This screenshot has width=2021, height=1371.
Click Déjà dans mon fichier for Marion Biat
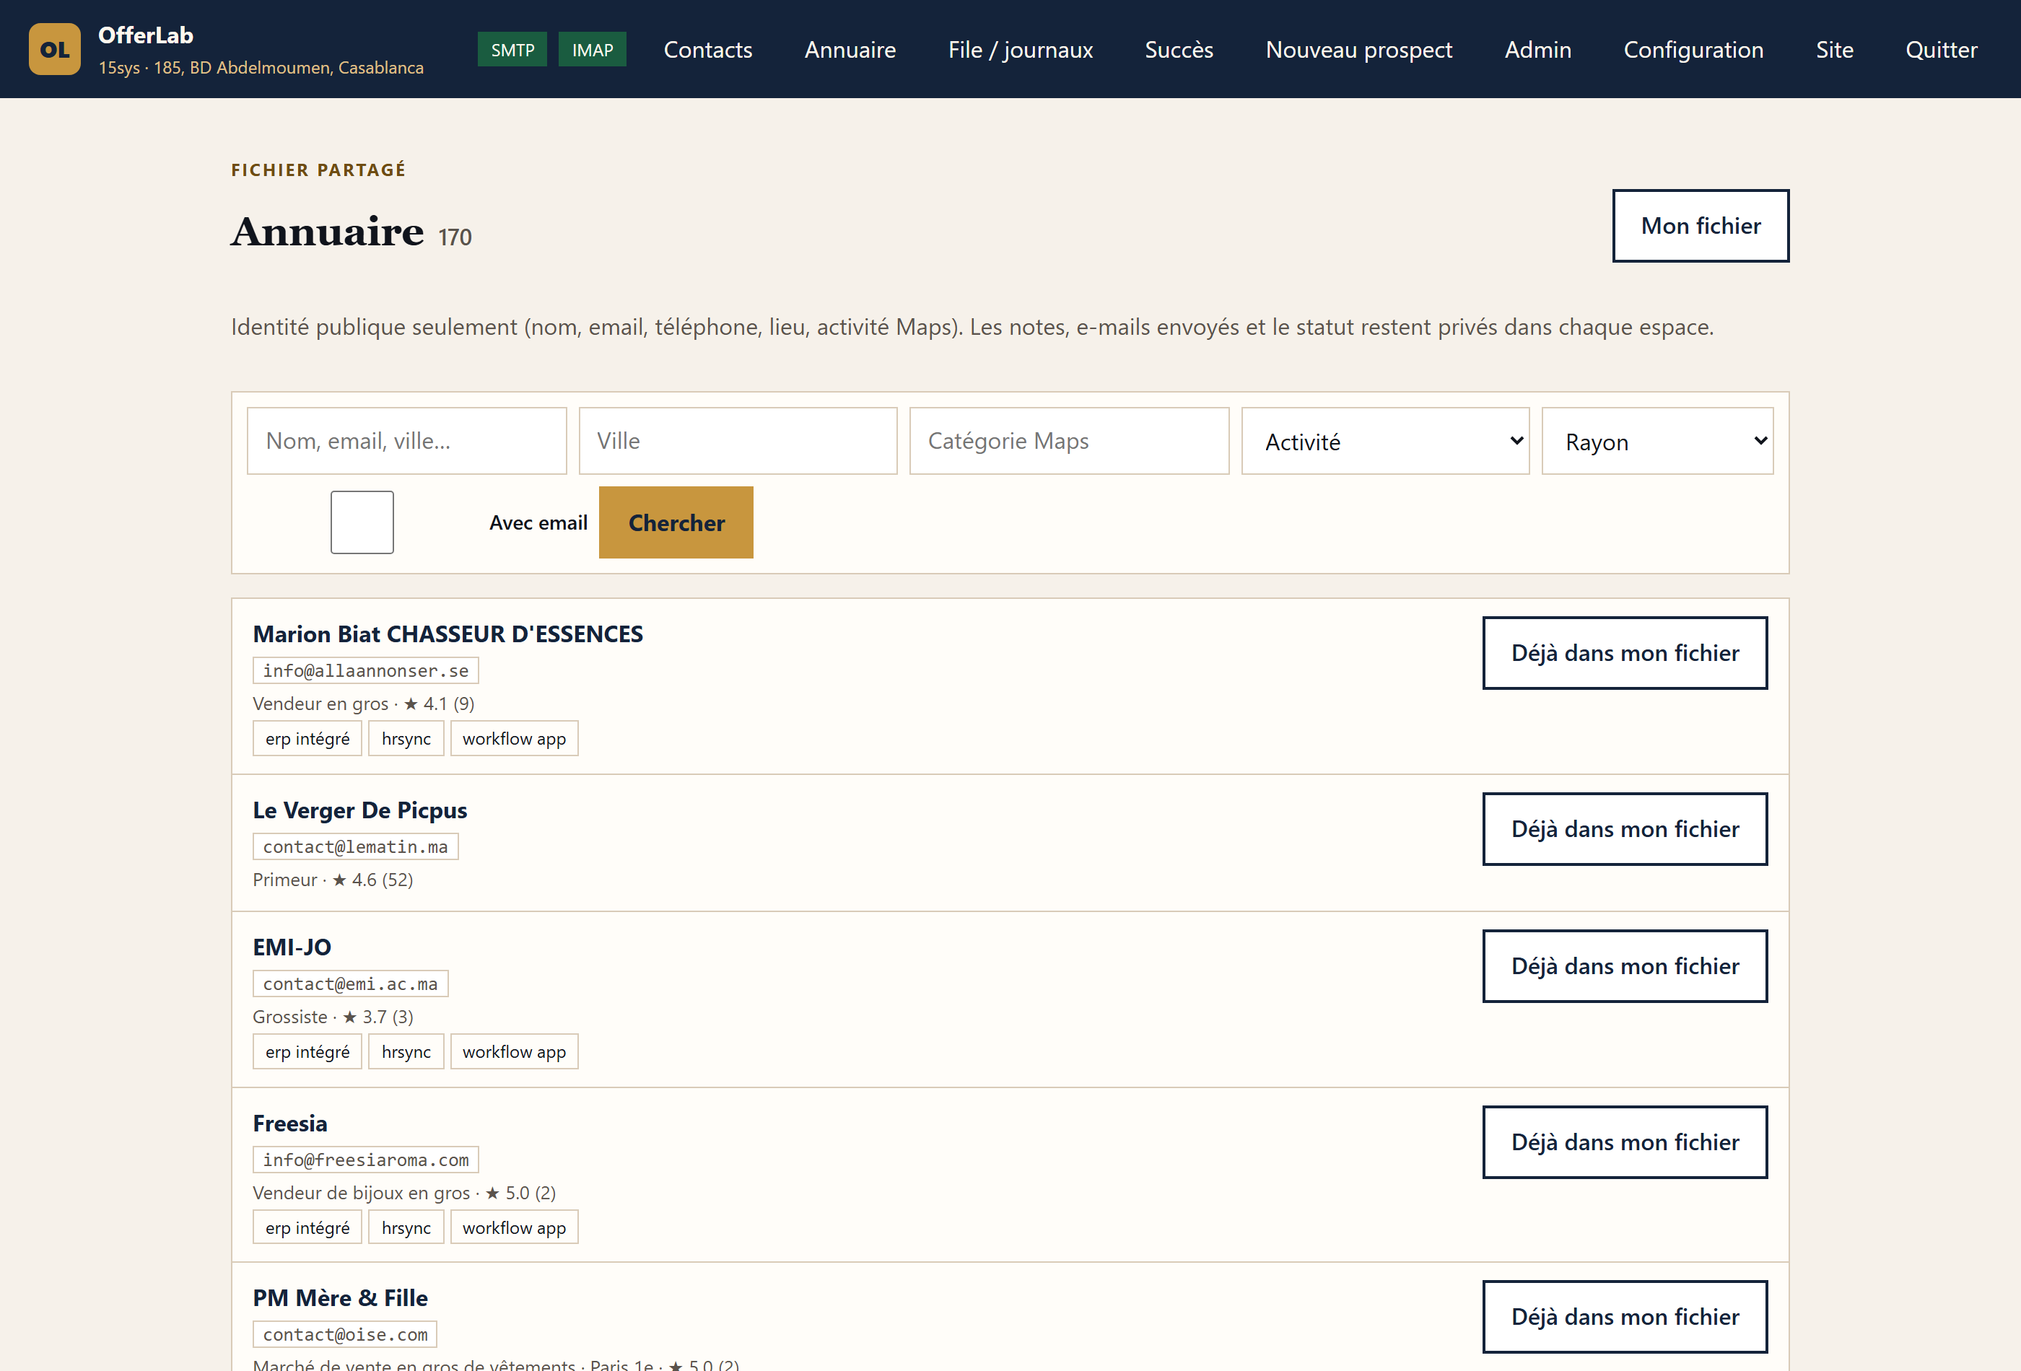[1625, 653]
